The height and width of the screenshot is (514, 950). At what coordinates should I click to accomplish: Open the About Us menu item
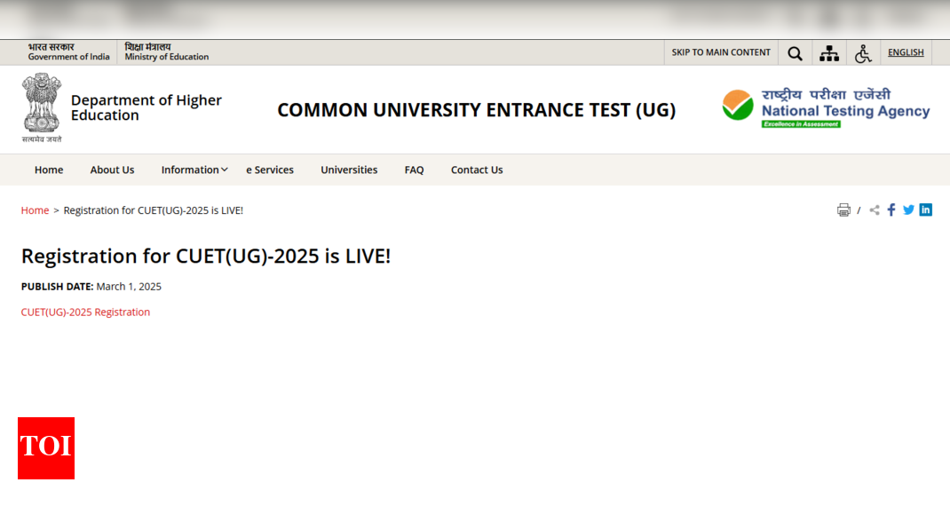tap(112, 170)
